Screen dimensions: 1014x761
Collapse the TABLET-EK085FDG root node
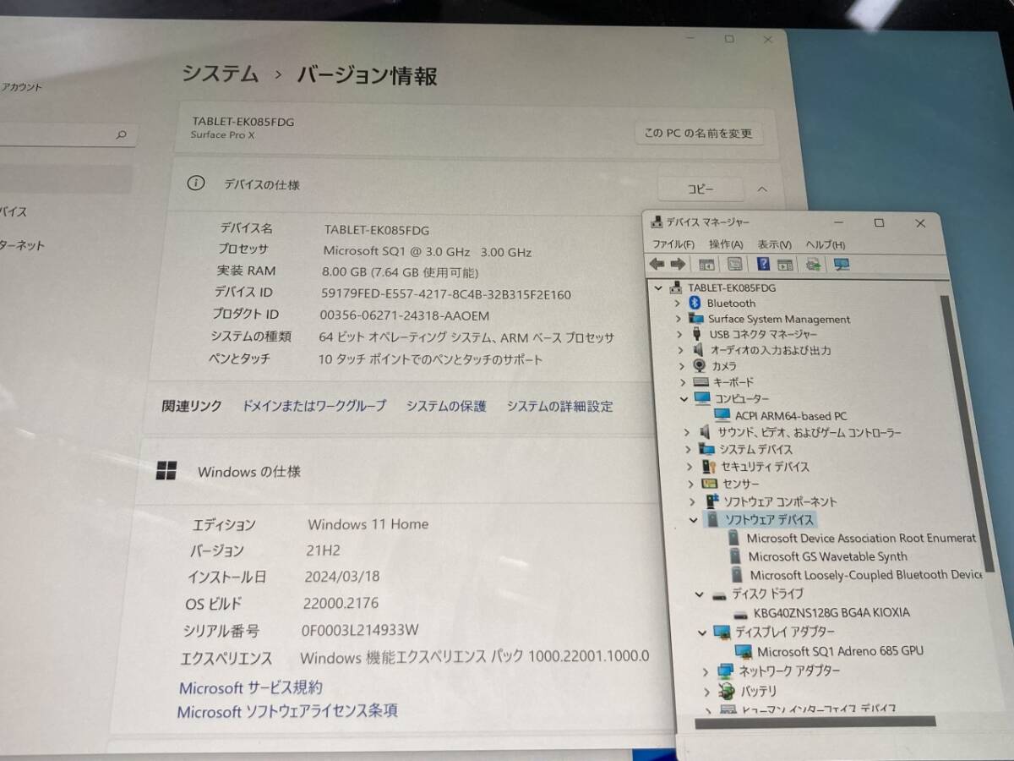coord(660,287)
